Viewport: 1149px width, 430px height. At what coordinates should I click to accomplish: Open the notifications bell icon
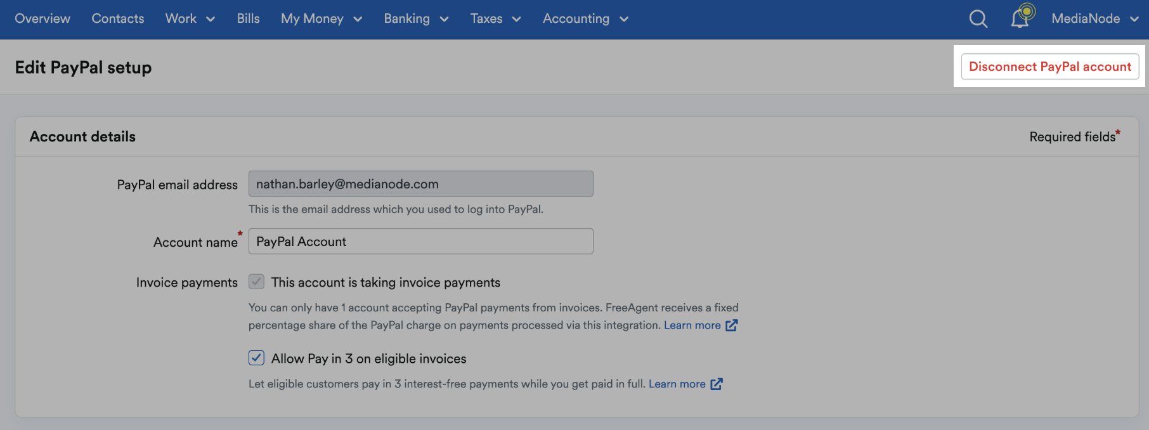(1020, 18)
